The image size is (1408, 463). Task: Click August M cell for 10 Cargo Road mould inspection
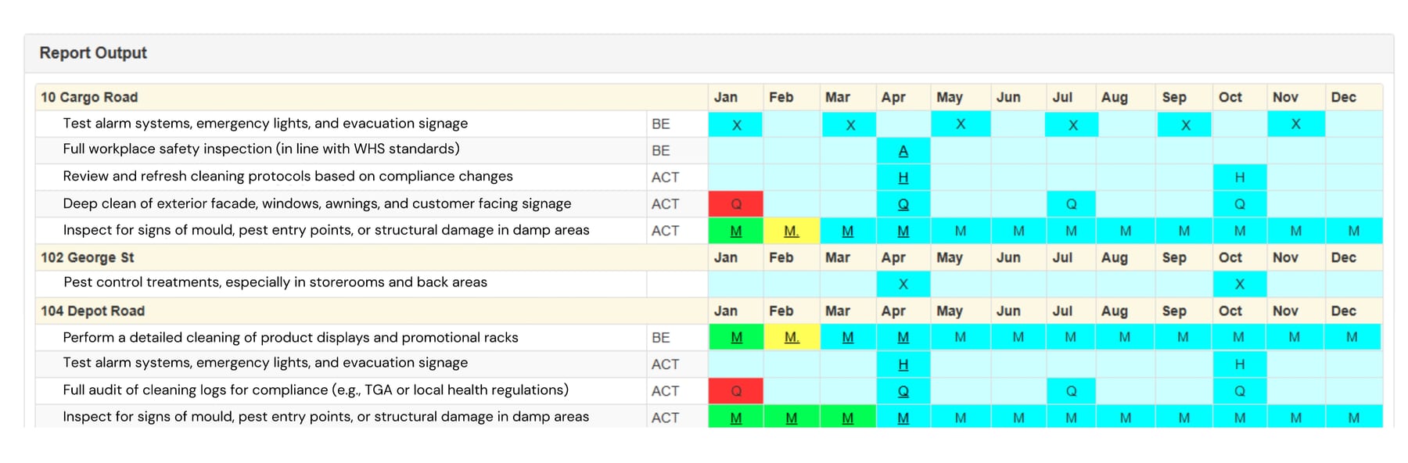(x=1126, y=231)
